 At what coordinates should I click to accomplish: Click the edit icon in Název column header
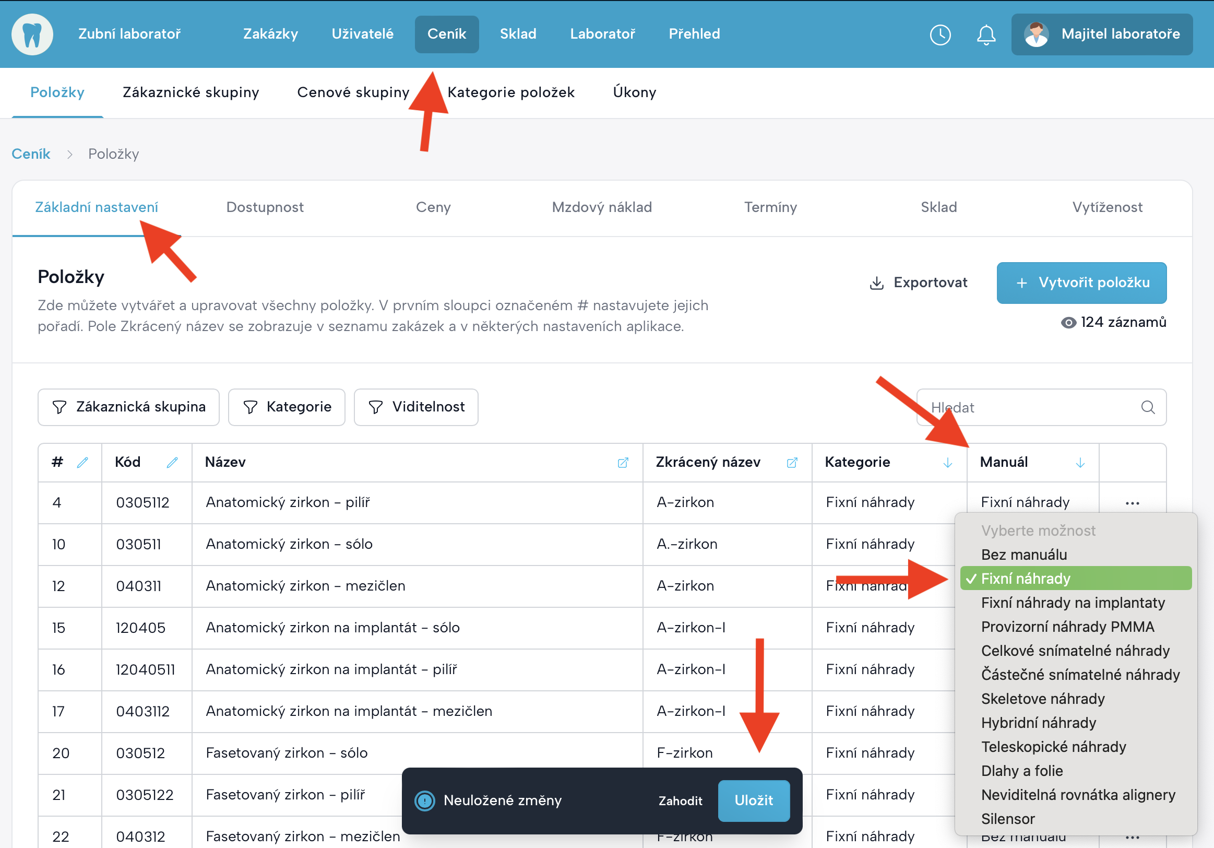click(x=623, y=463)
